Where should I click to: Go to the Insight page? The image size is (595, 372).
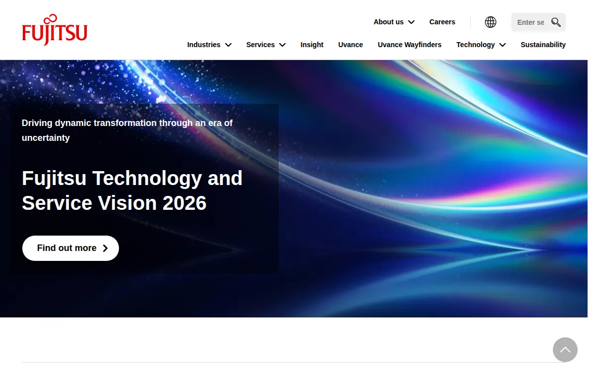pyautogui.click(x=312, y=45)
